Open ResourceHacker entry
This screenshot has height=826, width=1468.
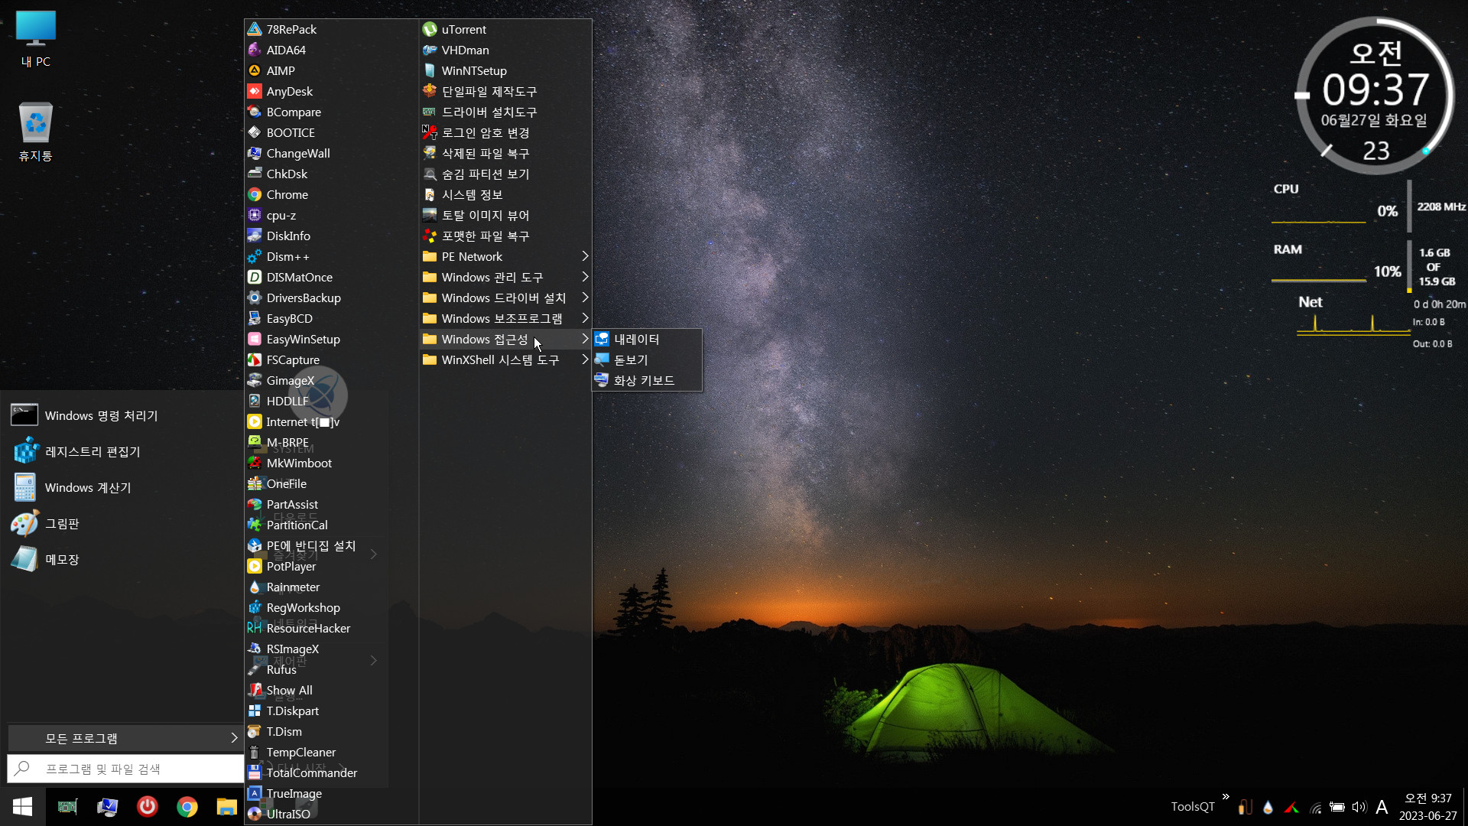click(x=331, y=628)
